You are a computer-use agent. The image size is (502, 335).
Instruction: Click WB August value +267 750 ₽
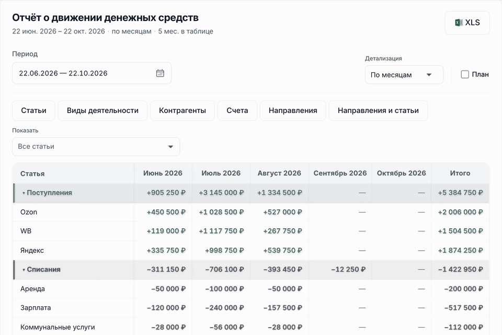pos(283,231)
